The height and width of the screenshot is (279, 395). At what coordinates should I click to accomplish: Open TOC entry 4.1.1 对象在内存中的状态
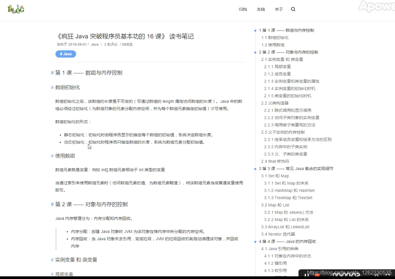(288, 256)
